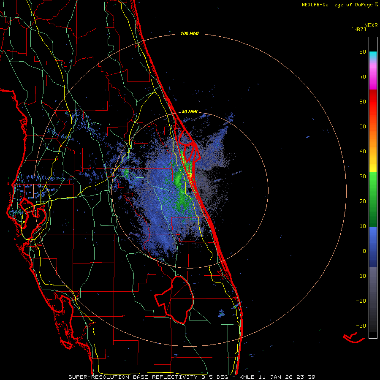Click the 100 NMI range ring label
The height and width of the screenshot is (380, 380).
coord(190,33)
